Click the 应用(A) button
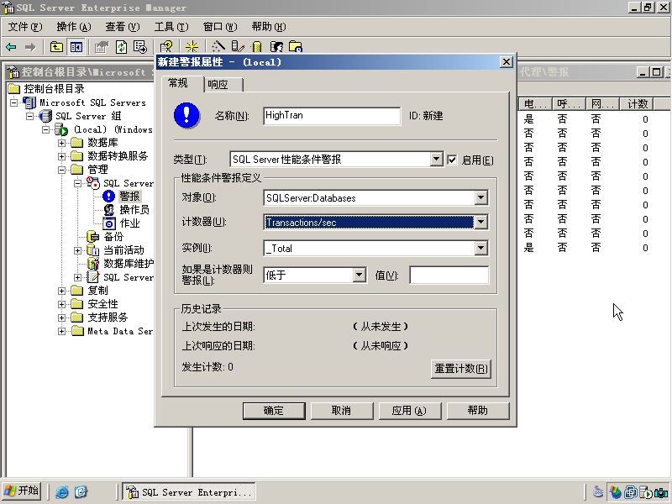The width and height of the screenshot is (672, 504). tap(409, 411)
